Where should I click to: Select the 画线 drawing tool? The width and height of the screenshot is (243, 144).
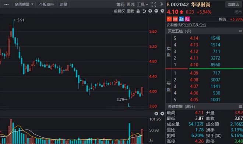click(x=130, y=4)
